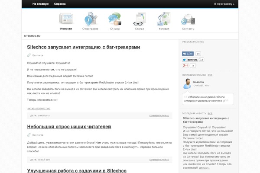Viewport: 260px width, 173px height.
Task: Click the SITECHCO.RU breadcrumb
Action: coord(32,36)
